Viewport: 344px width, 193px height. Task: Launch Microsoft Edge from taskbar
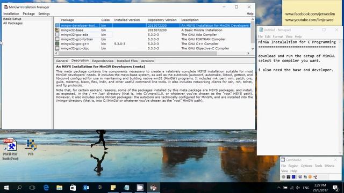click(46, 188)
